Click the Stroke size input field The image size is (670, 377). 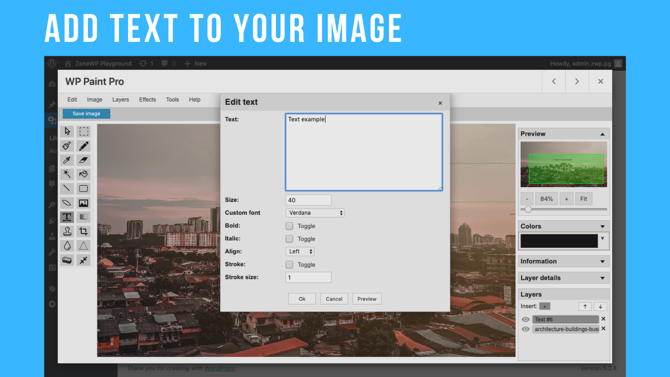[308, 278]
